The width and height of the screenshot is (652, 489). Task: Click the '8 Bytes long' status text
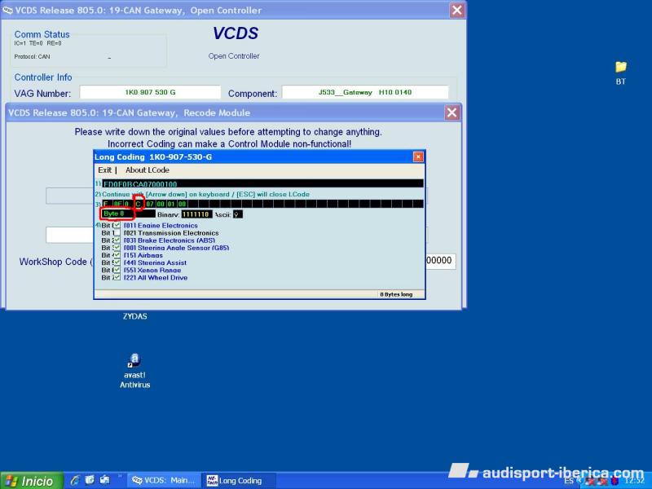pyautogui.click(x=396, y=294)
